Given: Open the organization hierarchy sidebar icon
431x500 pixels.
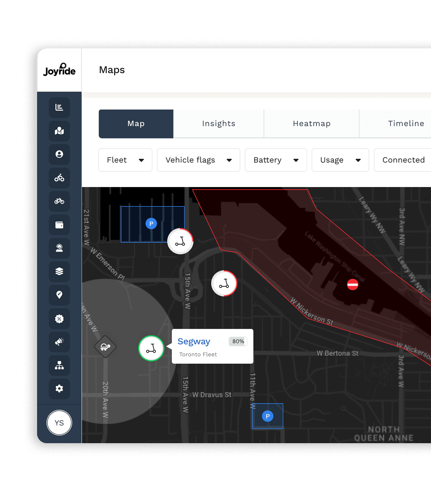Looking at the screenshot, I should pos(59,365).
